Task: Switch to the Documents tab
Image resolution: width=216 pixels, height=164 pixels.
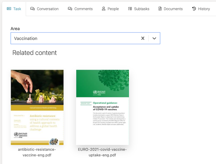Action: 171,9
